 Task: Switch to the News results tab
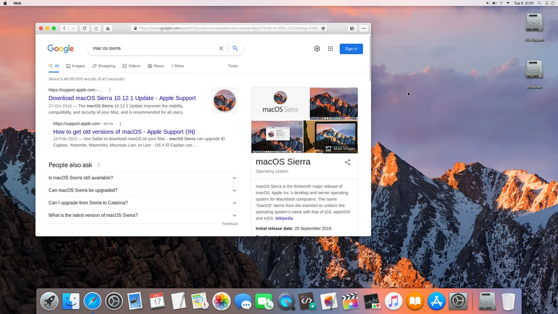tap(156, 66)
